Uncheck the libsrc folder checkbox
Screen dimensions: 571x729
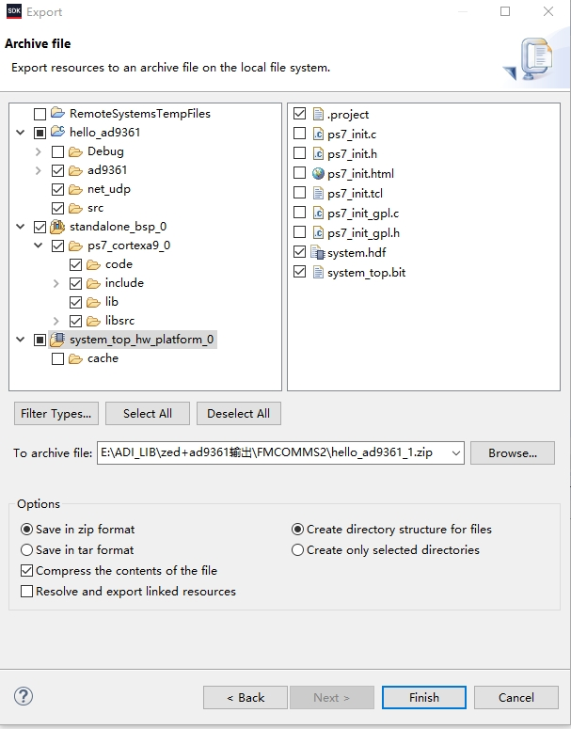[x=76, y=322]
